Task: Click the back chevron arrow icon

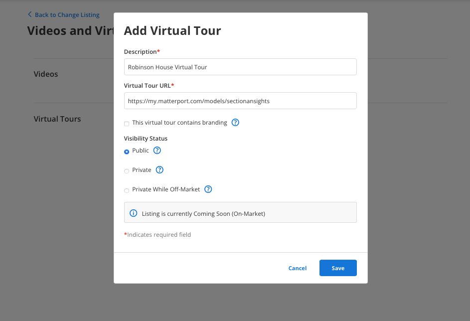Action: pos(30,14)
